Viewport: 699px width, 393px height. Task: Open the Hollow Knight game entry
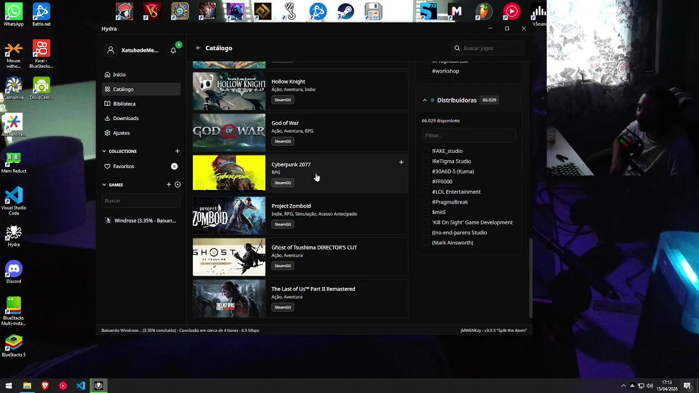click(x=300, y=91)
